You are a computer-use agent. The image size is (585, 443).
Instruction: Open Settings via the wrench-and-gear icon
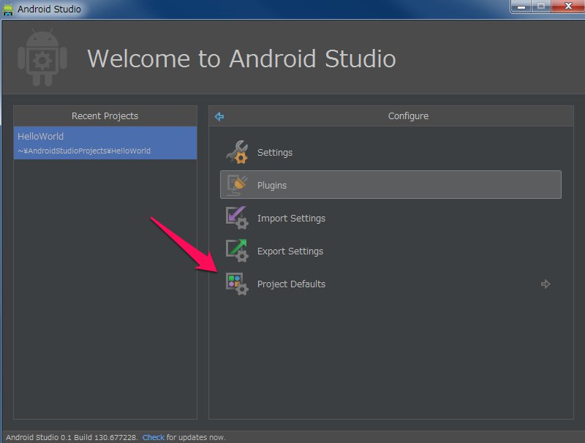tap(237, 152)
